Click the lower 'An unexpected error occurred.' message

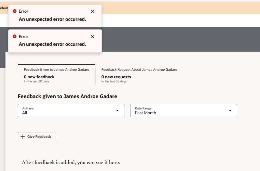click(52, 44)
